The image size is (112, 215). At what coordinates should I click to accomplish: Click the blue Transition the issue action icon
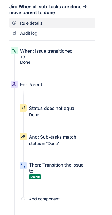coord(23,165)
